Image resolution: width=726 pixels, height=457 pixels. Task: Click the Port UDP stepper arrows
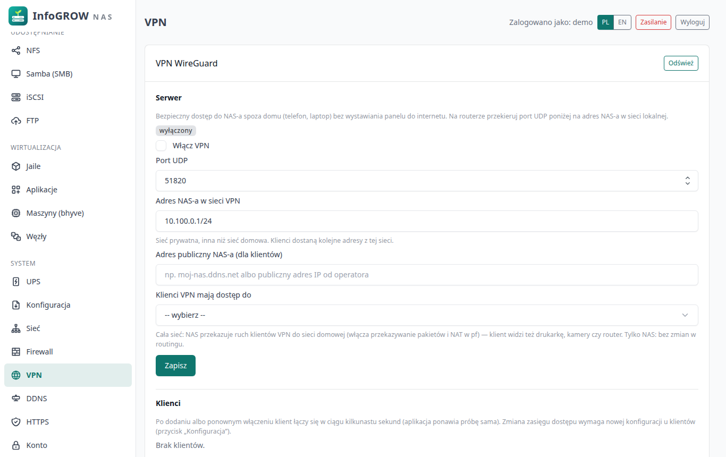[x=687, y=181]
